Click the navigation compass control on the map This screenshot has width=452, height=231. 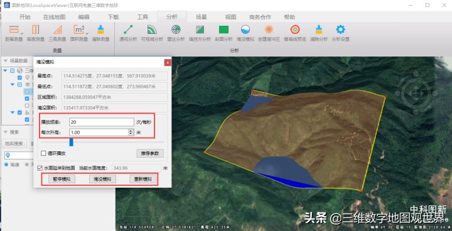tap(416, 93)
